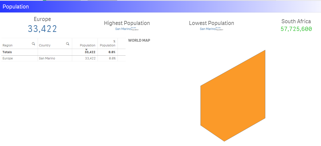Click the South Africa KPI value 57,725,600
Image resolution: width=321 pixels, height=146 pixels.
pyautogui.click(x=296, y=29)
